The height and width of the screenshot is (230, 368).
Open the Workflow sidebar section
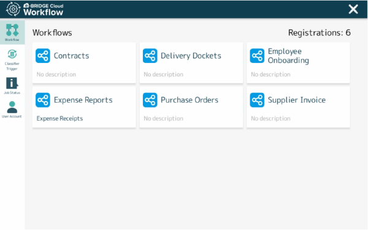12,32
